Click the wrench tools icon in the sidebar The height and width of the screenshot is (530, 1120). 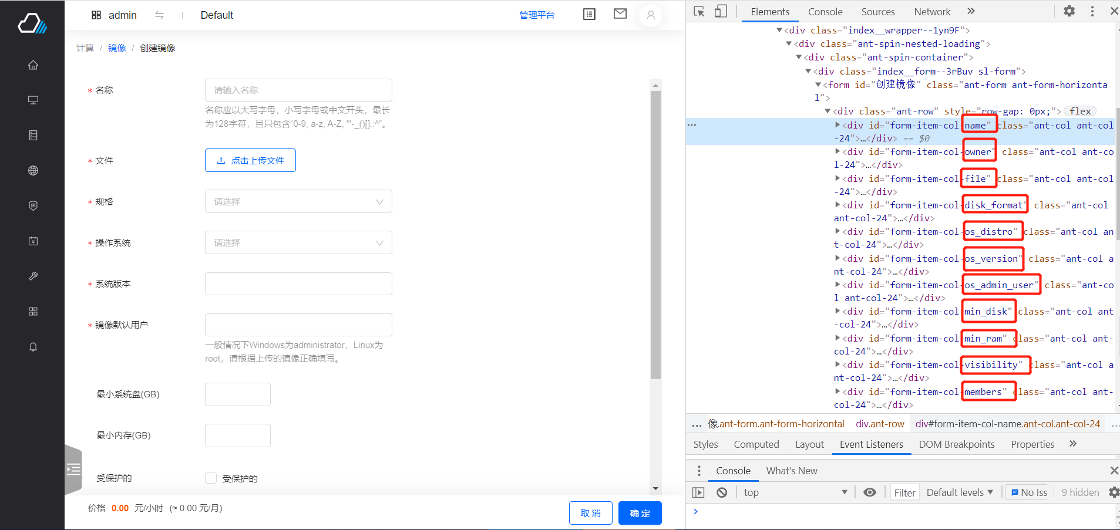tap(33, 276)
